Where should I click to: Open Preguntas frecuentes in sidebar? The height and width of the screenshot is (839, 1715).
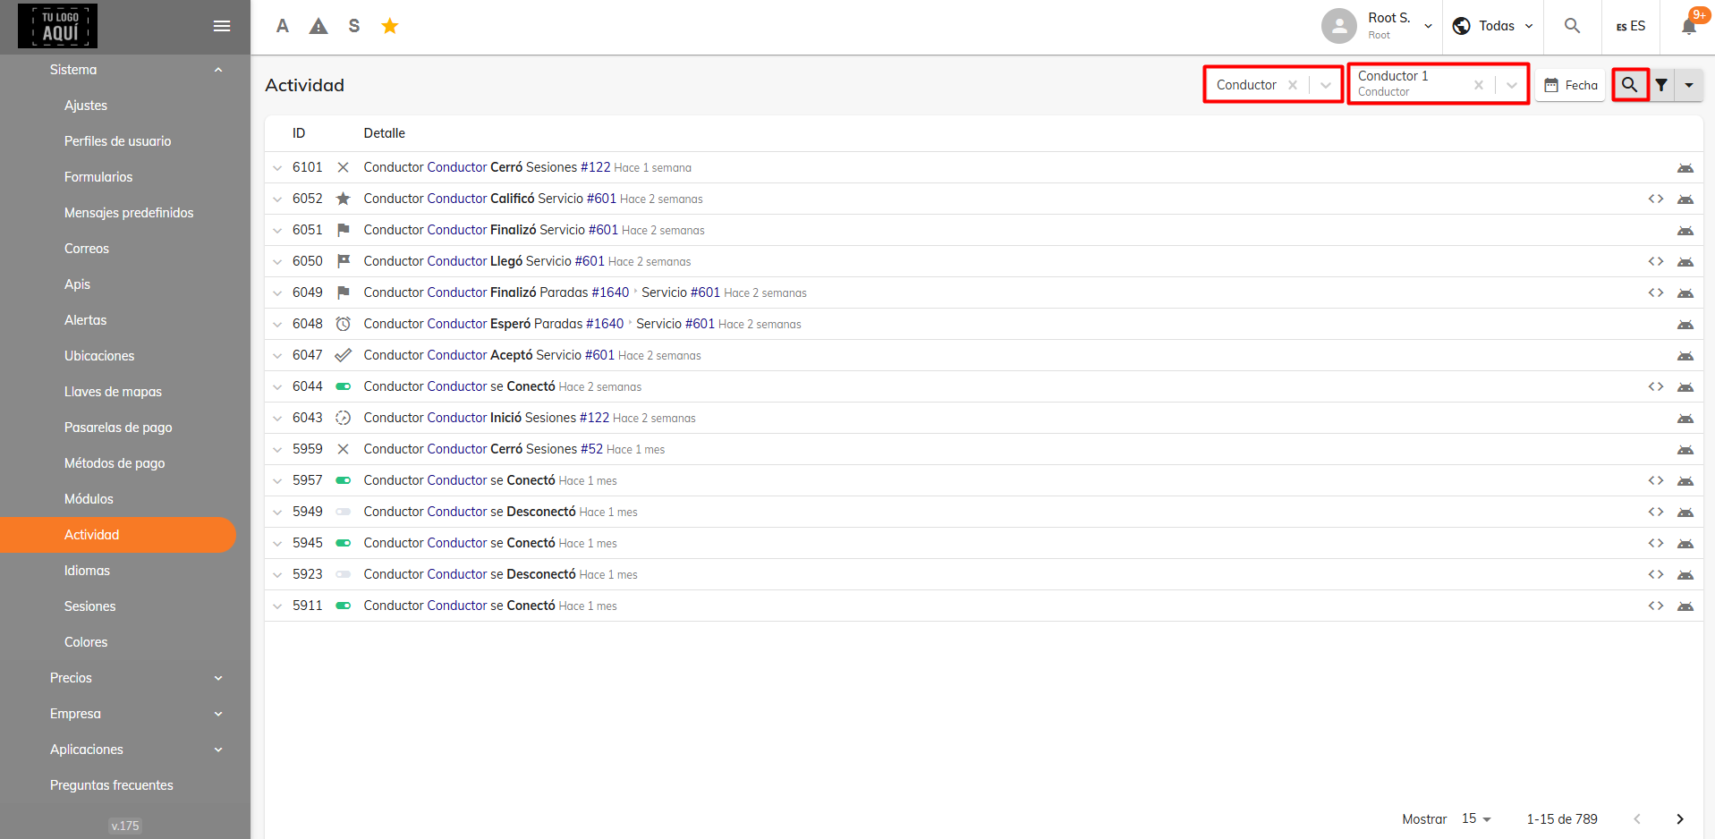point(112,785)
